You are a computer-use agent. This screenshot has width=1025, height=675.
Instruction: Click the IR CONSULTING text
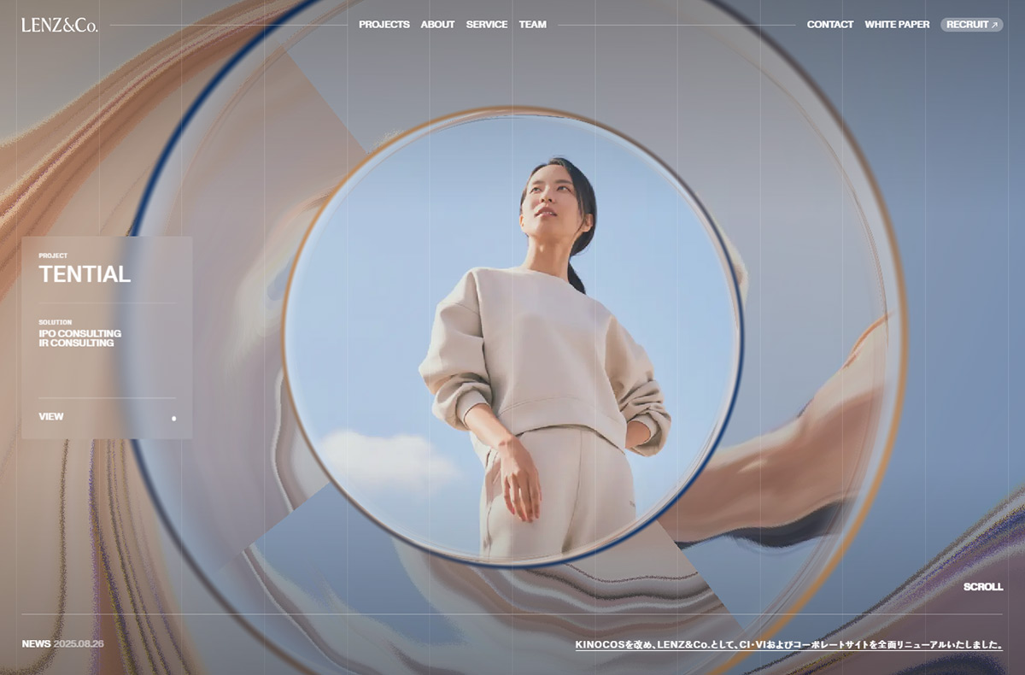tap(76, 343)
